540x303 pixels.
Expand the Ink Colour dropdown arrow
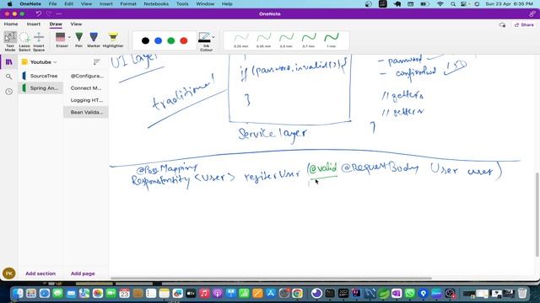(x=213, y=37)
